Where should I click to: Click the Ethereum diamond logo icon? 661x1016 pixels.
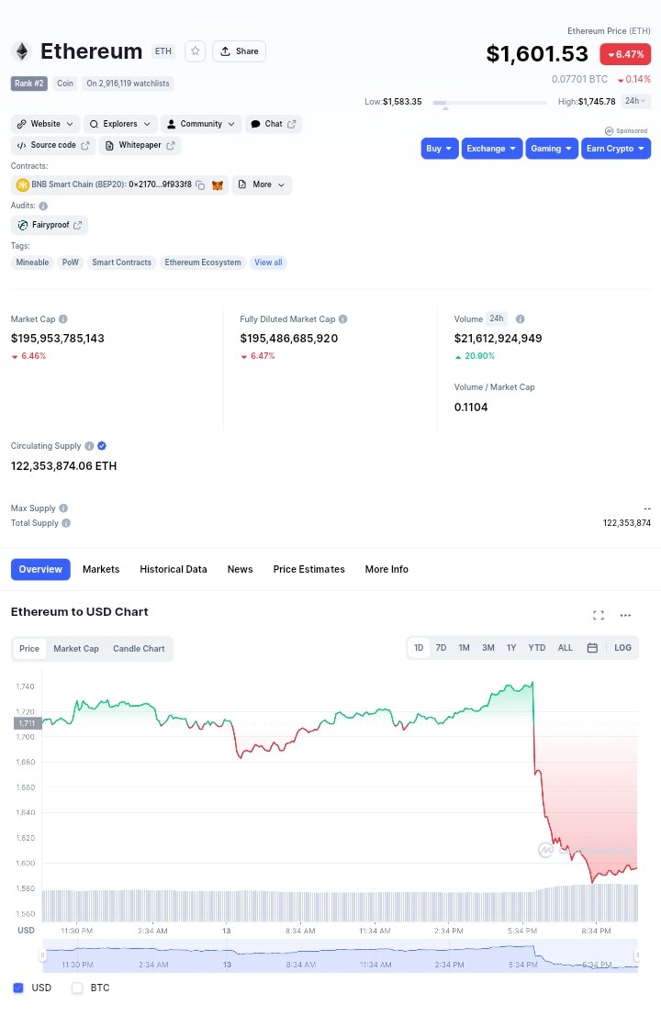(x=21, y=51)
